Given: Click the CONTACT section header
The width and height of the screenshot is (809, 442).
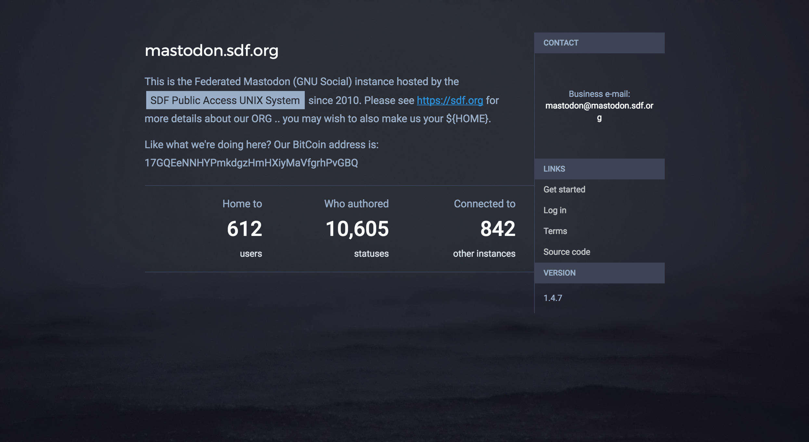Looking at the screenshot, I should 599,43.
